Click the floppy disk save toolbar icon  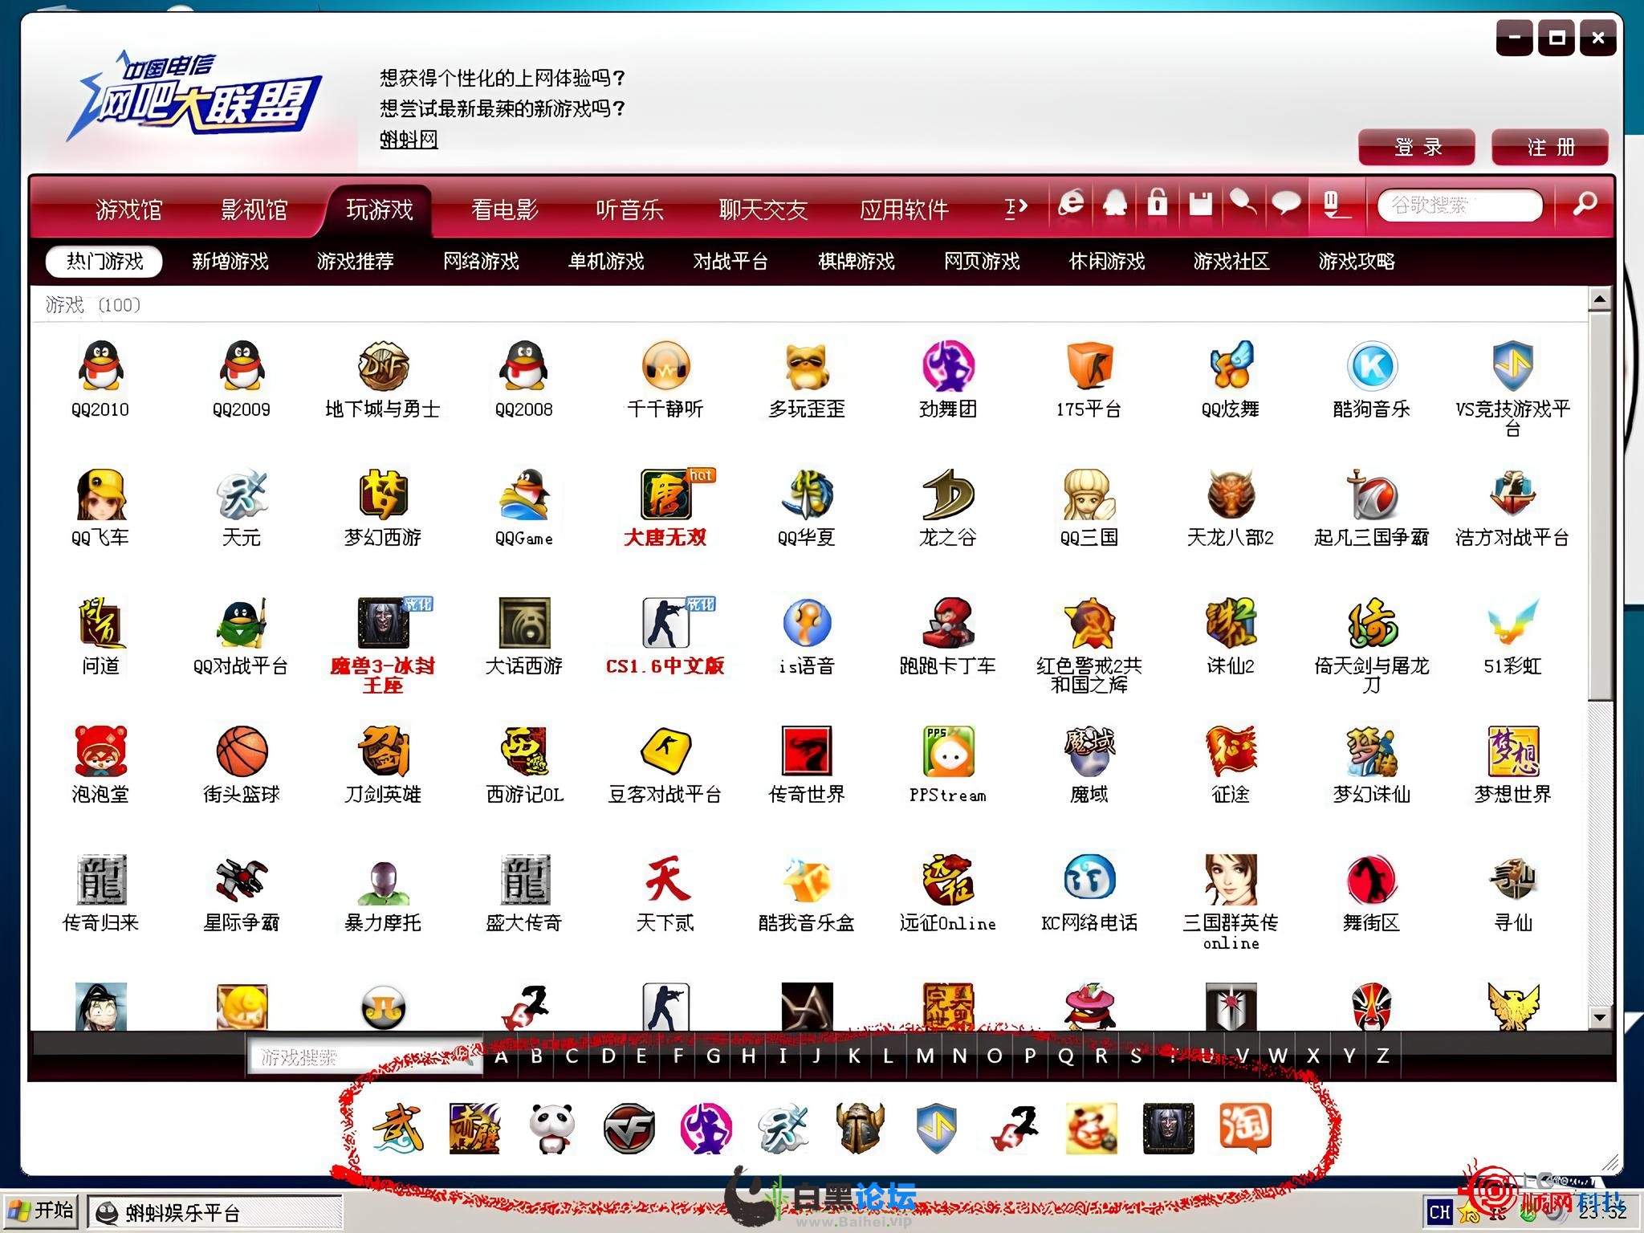click(1200, 204)
